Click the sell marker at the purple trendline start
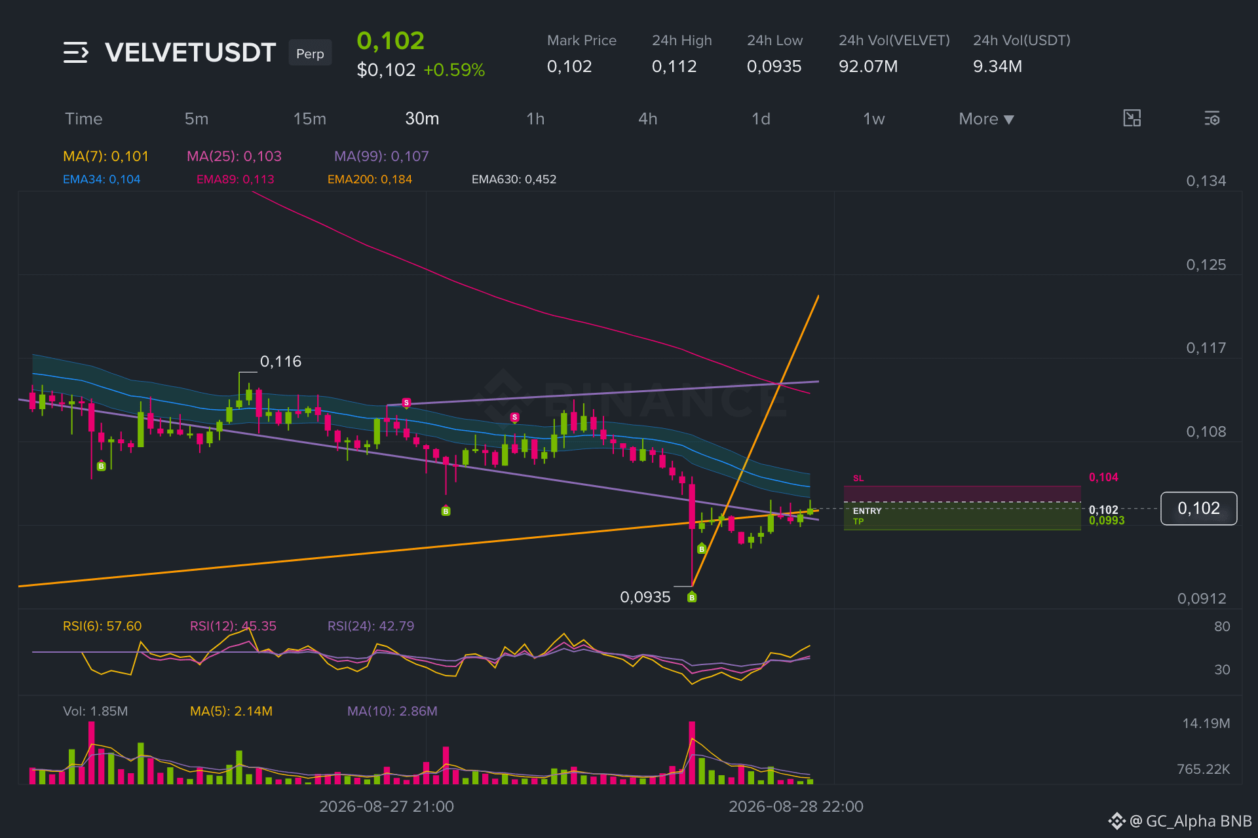This screenshot has height=838, width=1258. 406,403
